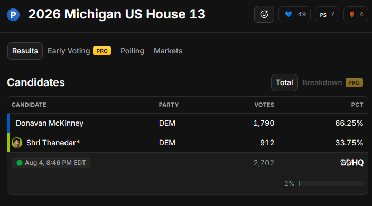Image resolution: width=372 pixels, height=206 pixels.
Task: Click the red rose reaction icon
Action: pos(352,14)
